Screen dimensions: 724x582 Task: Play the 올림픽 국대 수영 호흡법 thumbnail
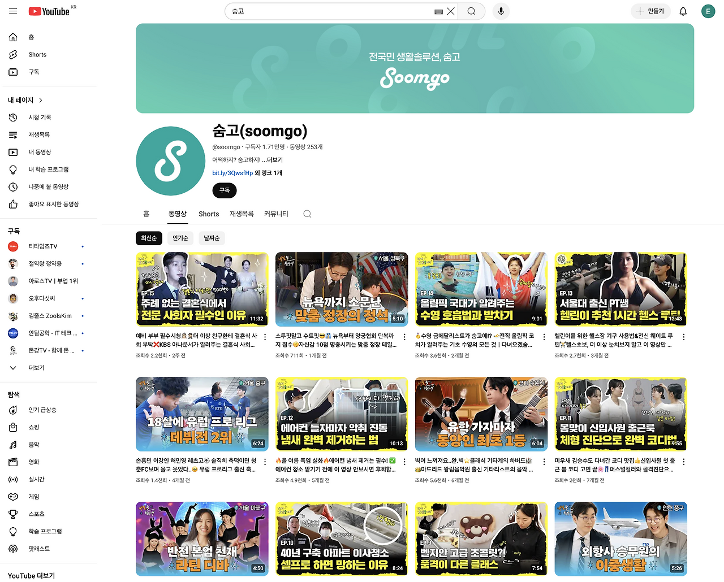click(481, 289)
